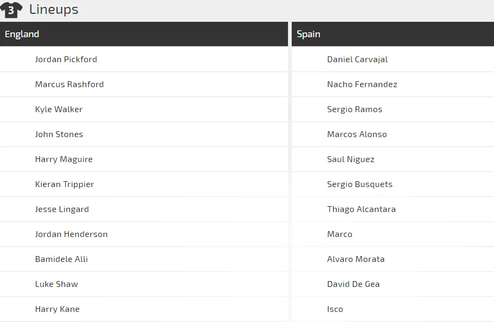This screenshot has height=322, width=494.
Task: Click Harry Kane in the lineup
Action: 57,309
